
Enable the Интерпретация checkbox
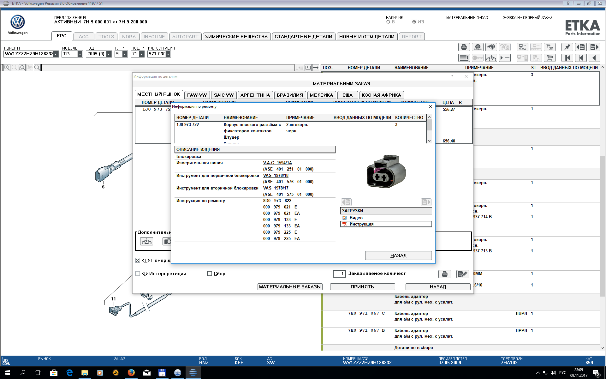click(x=138, y=274)
